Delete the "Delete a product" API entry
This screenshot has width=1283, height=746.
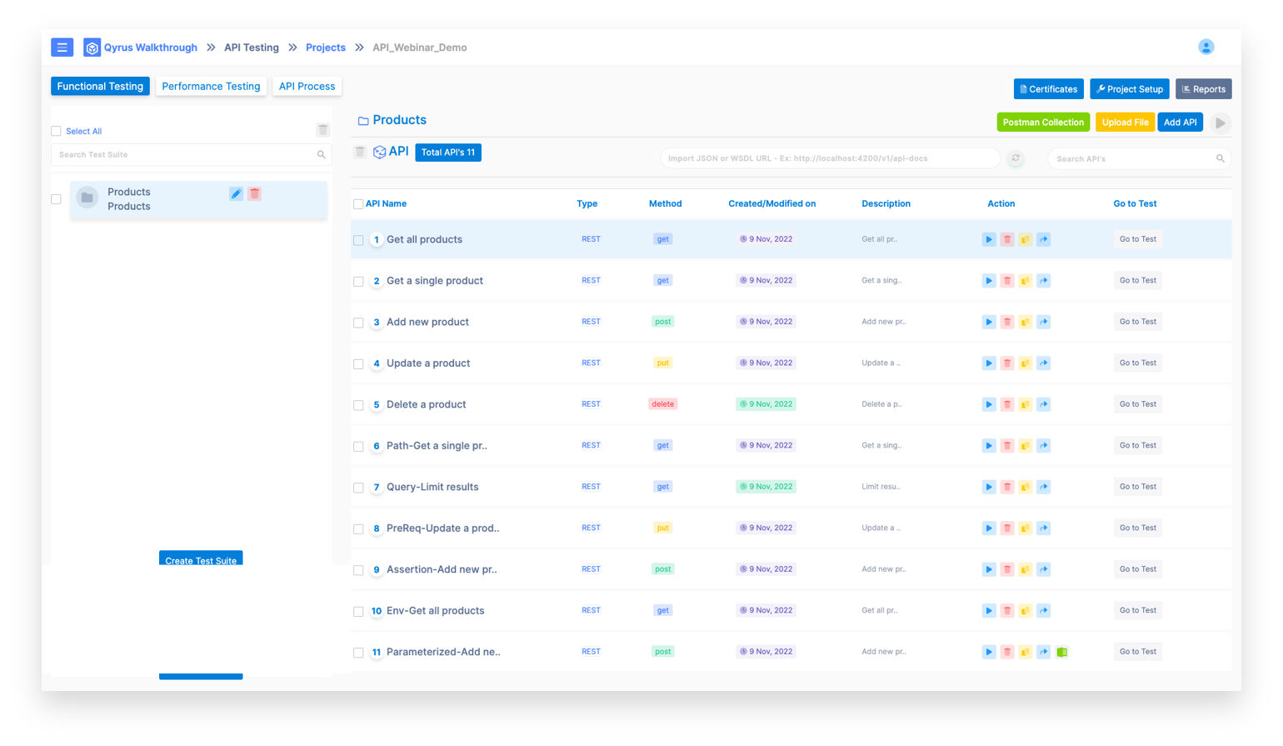click(1007, 404)
